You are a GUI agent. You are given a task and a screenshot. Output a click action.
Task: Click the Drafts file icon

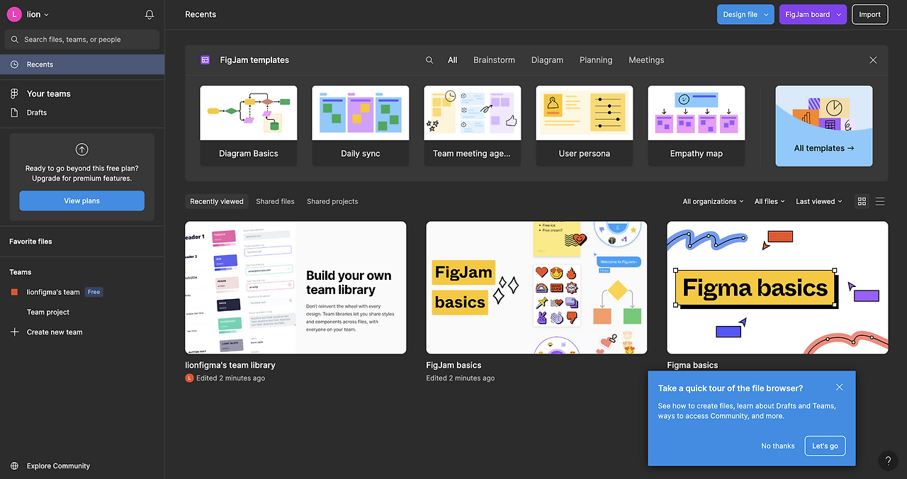click(14, 113)
